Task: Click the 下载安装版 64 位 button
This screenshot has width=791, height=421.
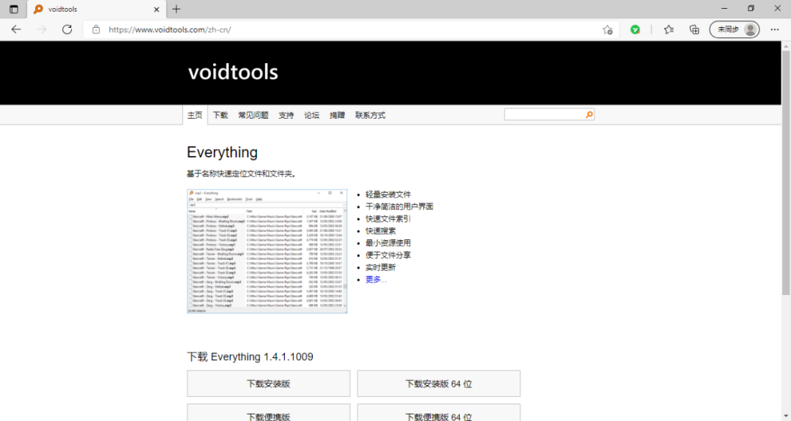Action: pyautogui.click(x=439, y=384)
